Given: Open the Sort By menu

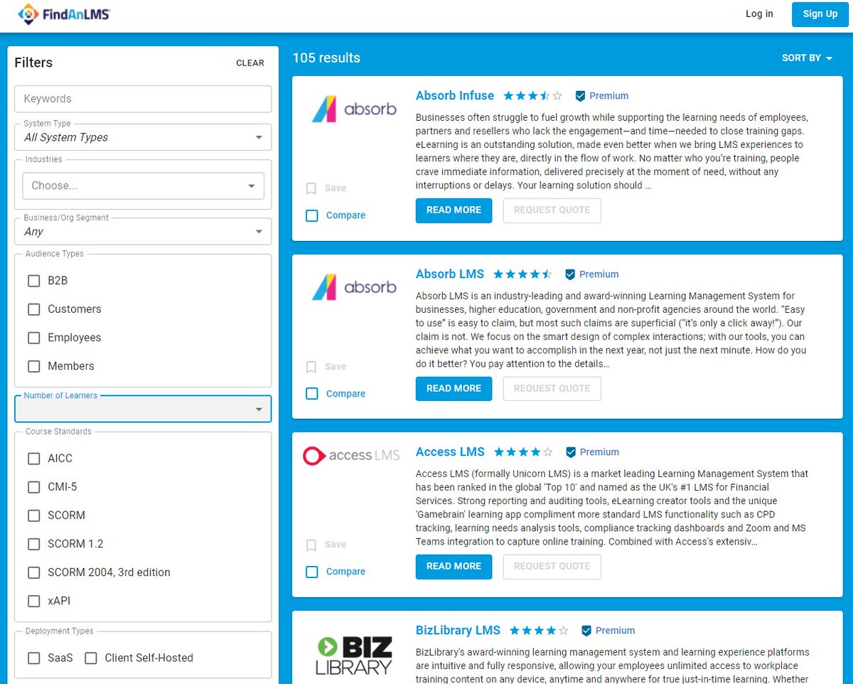Looking at the screenshot, I should click(x=807, y=58).
